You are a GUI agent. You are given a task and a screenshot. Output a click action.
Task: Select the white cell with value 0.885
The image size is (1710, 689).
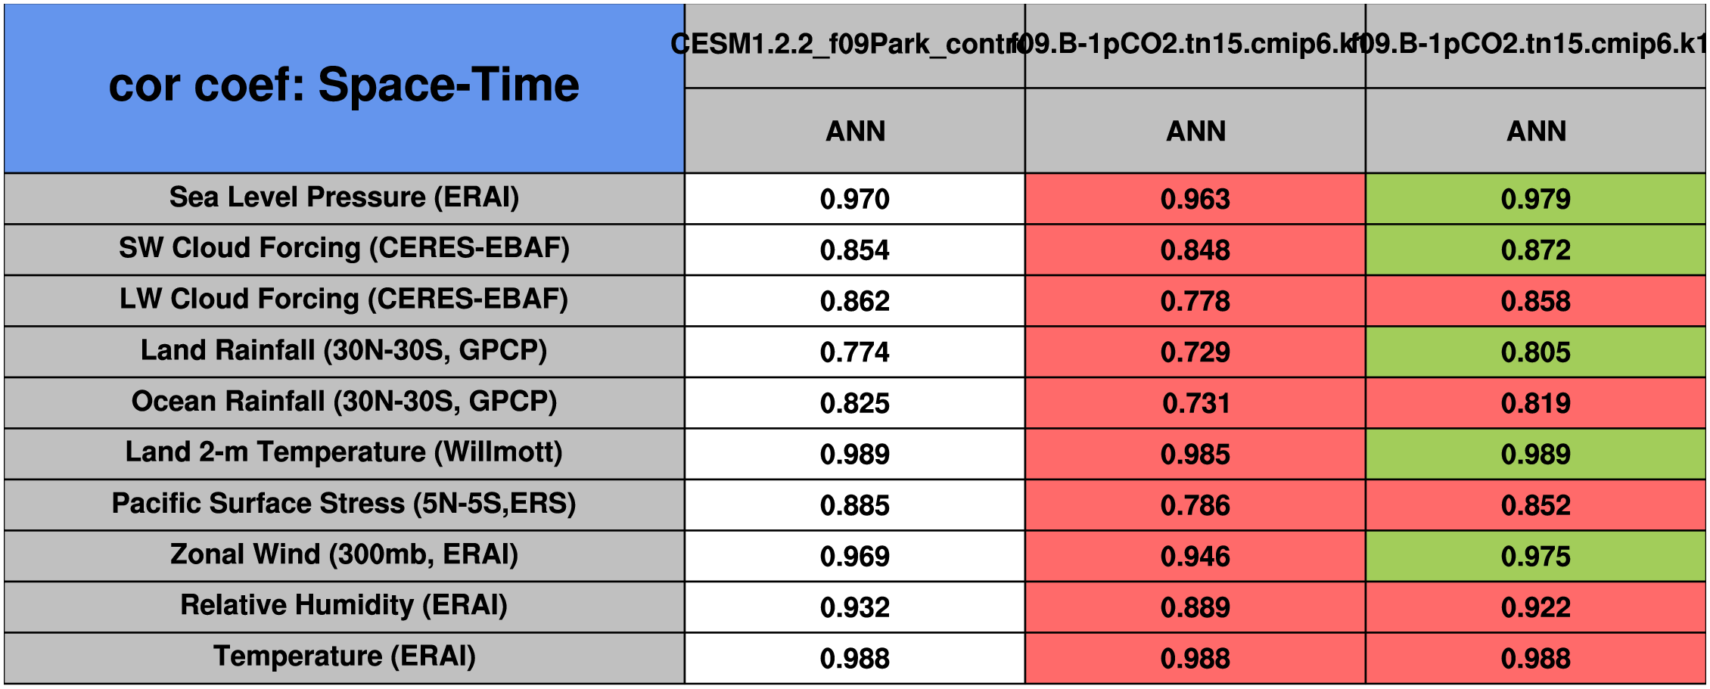point(854,505)
